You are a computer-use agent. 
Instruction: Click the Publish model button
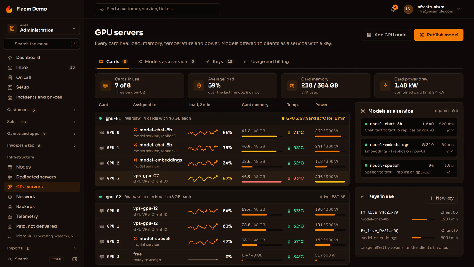click(x=439, y=35)
